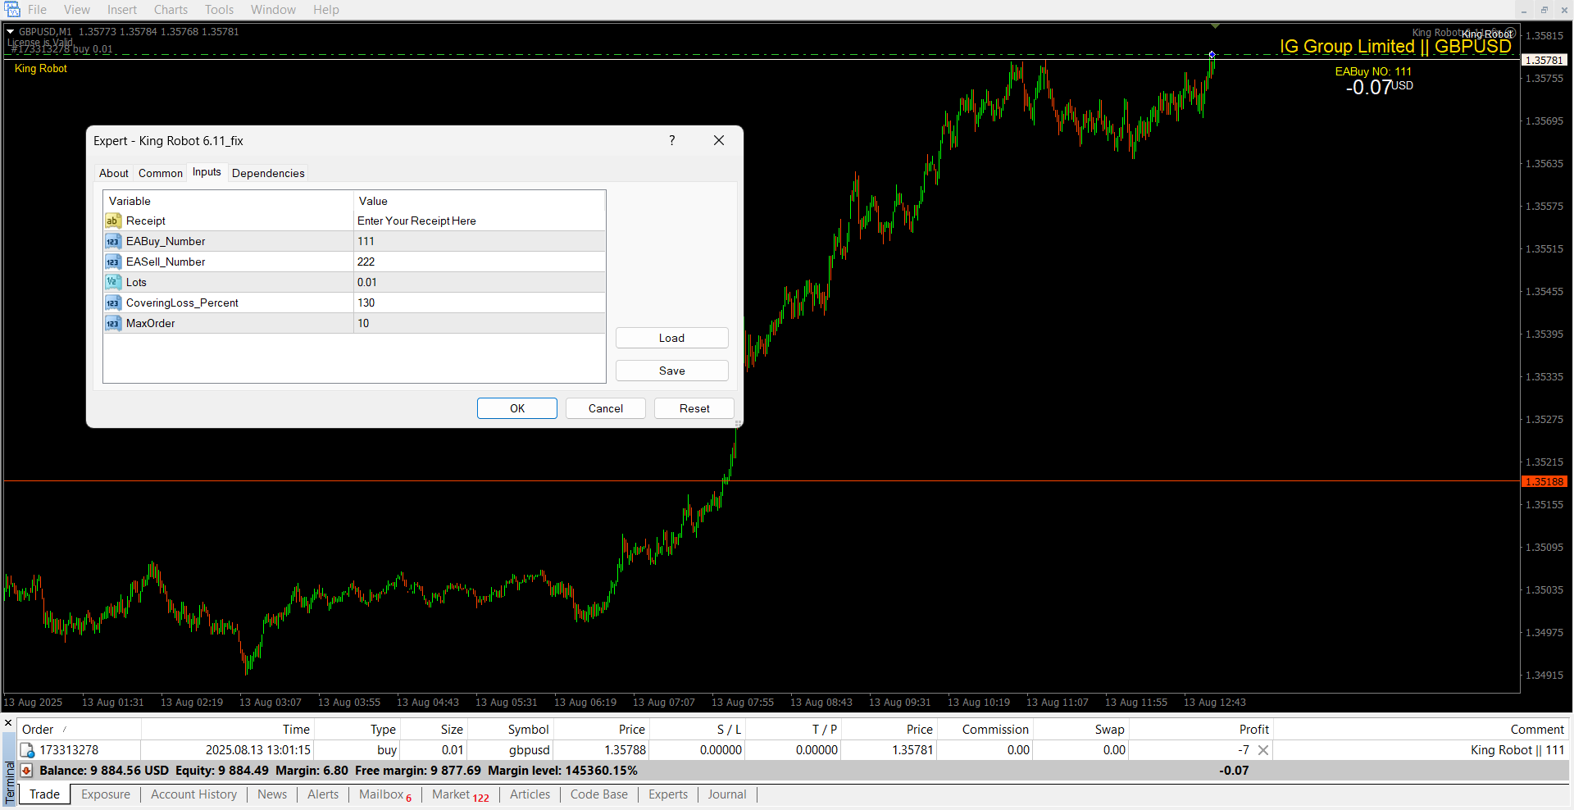Screen dimensions: 1574x810
Task: Click the order 173313278 document icon
Action: coord(27,750)
